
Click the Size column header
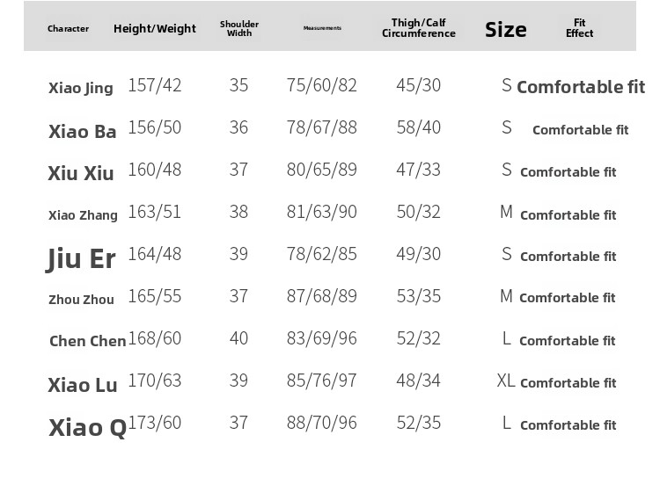point(506,30)
